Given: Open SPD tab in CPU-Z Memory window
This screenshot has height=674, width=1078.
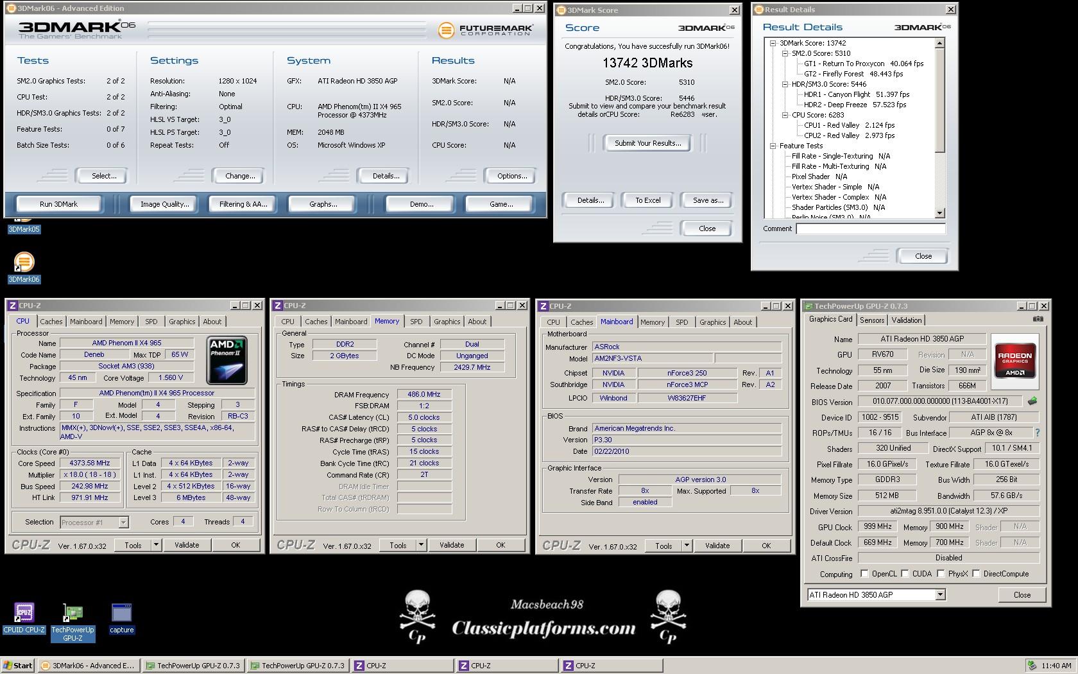Looking at the screenshot, I should [416, 322].
